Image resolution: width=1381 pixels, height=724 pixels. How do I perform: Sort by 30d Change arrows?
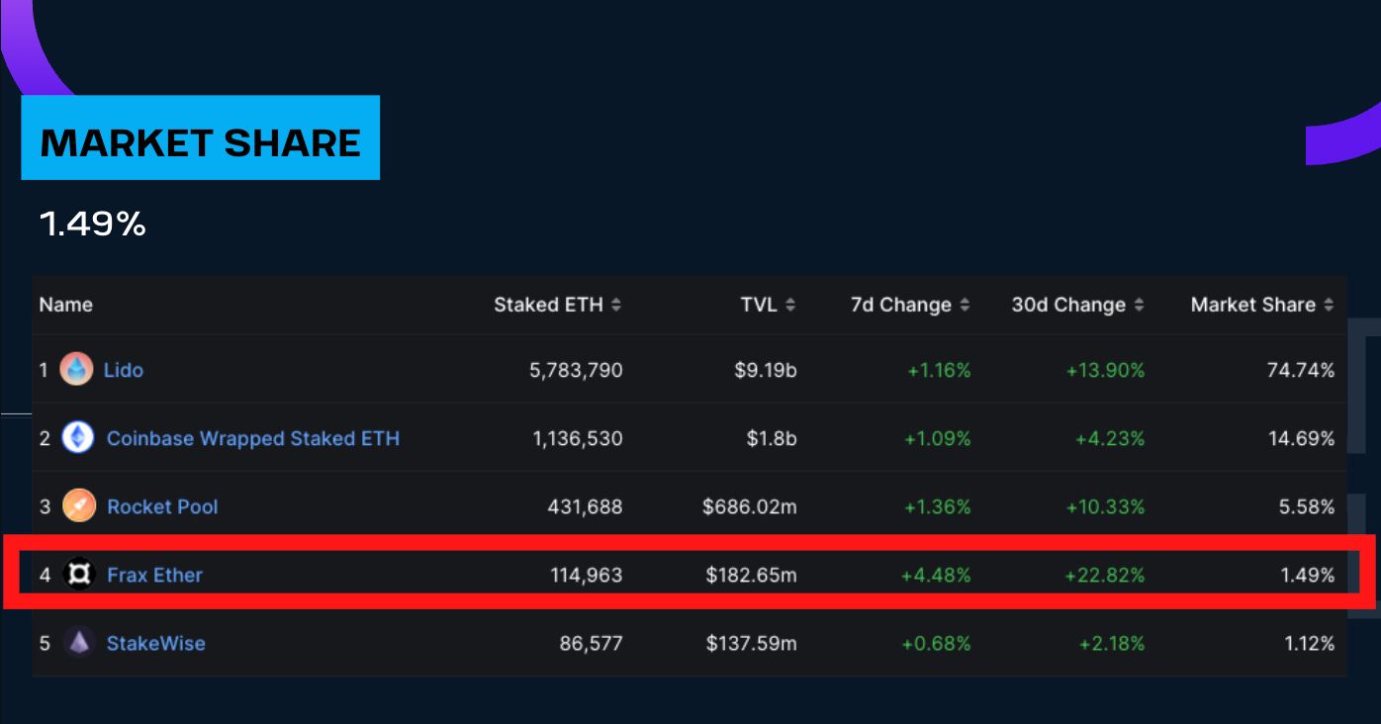[1139, 305]
